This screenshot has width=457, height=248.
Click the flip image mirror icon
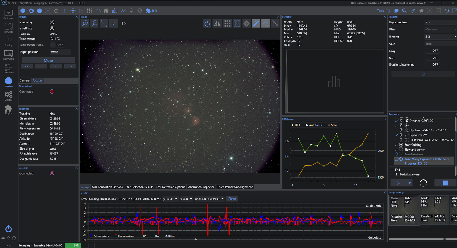pyautogui.click(x=217, y=23)
